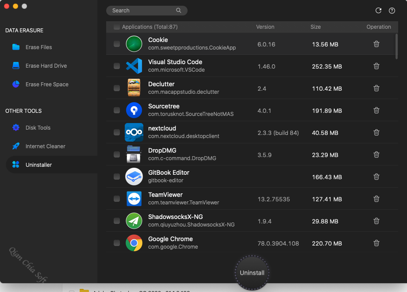Toggle the select-all Applications checkbox
The height and width of the screenshot is (292, 407).
(x=116, y=27)
